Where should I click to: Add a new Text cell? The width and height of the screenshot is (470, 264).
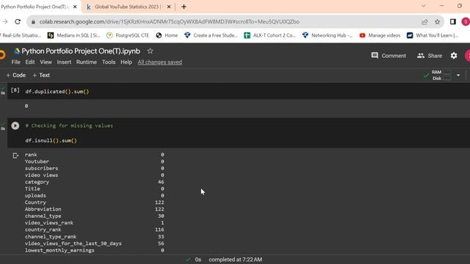pyautogui.click(x=41, y=75)
